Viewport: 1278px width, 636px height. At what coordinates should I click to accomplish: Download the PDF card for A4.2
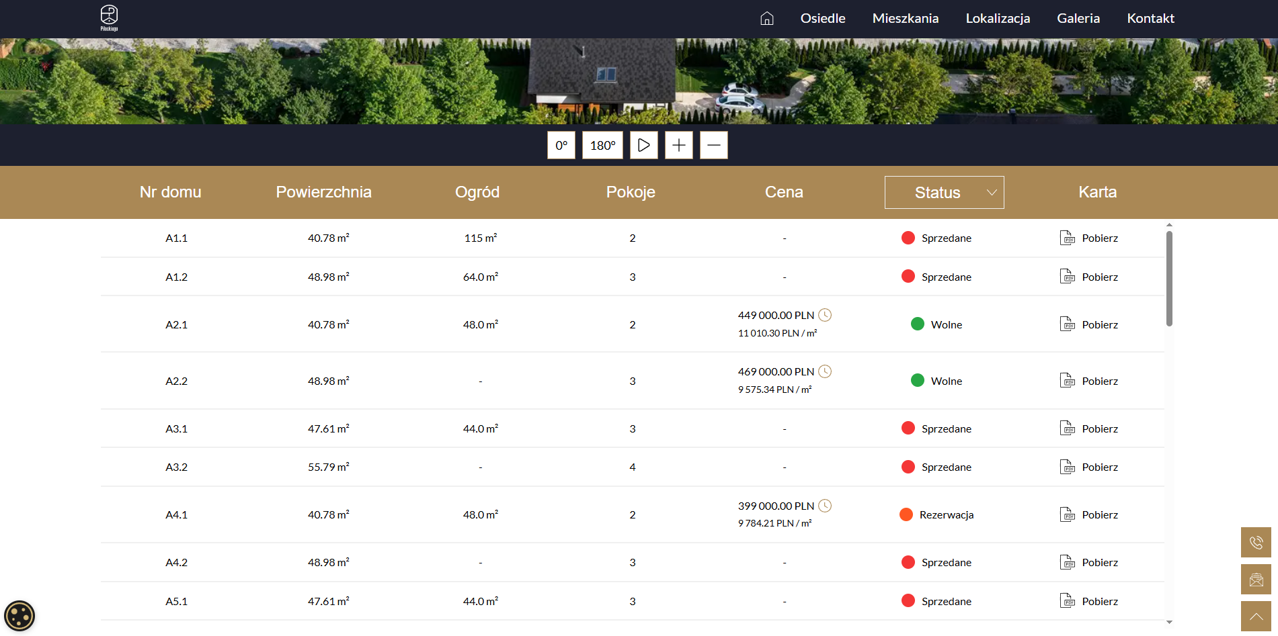point(1068,562)
